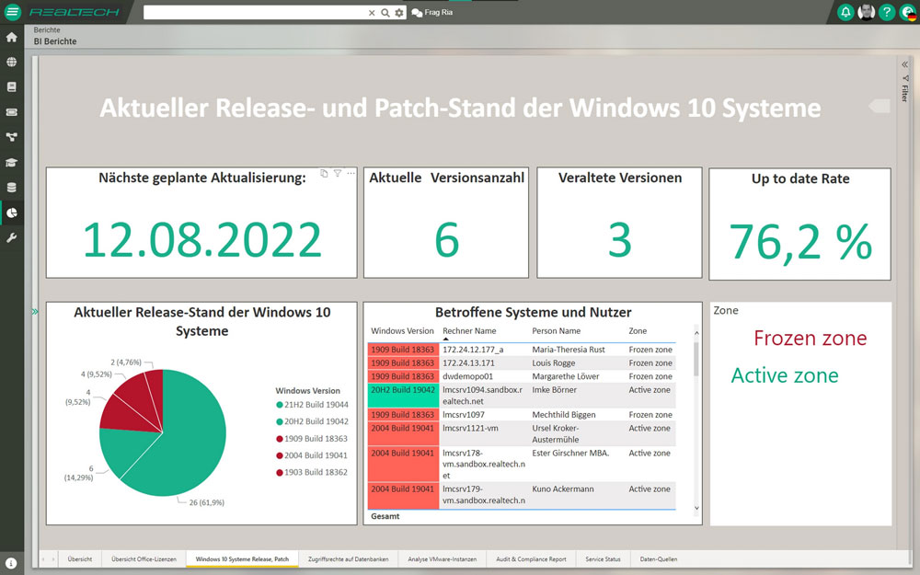This screenshot has height=575, width=920.
Task: Click the graduation cap sidebar icon
Action: [12, 163]
